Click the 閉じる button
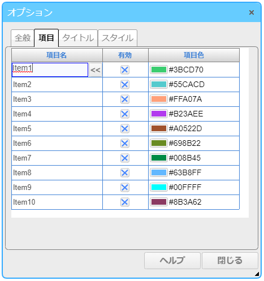 230,261
